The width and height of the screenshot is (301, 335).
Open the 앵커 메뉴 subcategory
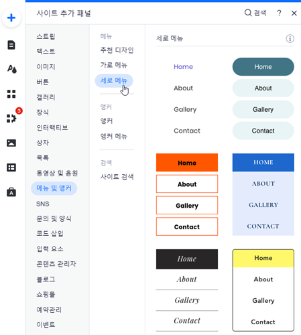click(x=114, y=136)
